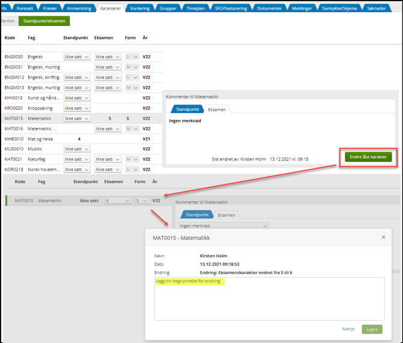Open Standpunkt dropdown for Engelsk
The height and width of the screenshot is (343, 403).
pyautogui.click(x=78, y=57)
